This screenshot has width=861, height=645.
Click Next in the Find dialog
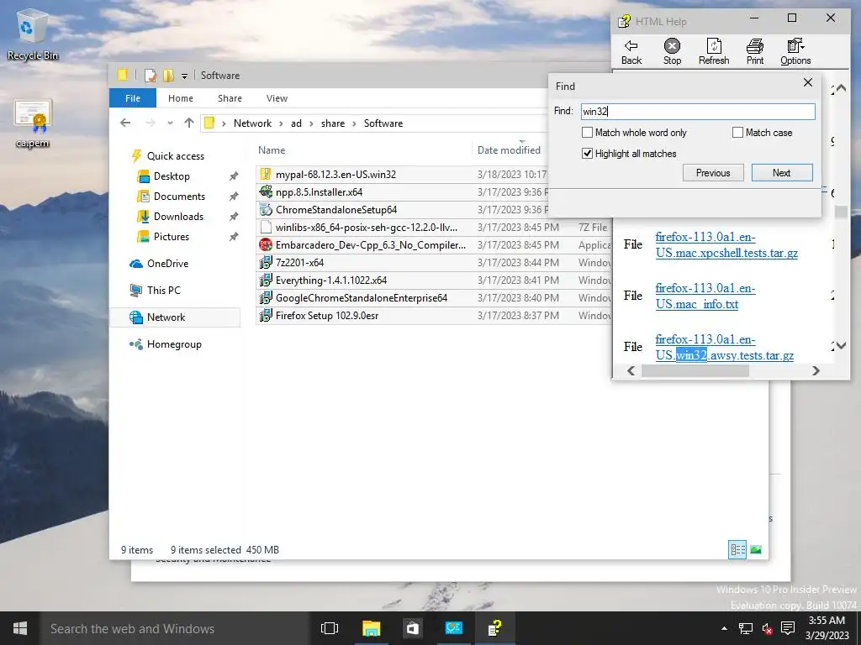pyautogui.click(x=781, y=173)
